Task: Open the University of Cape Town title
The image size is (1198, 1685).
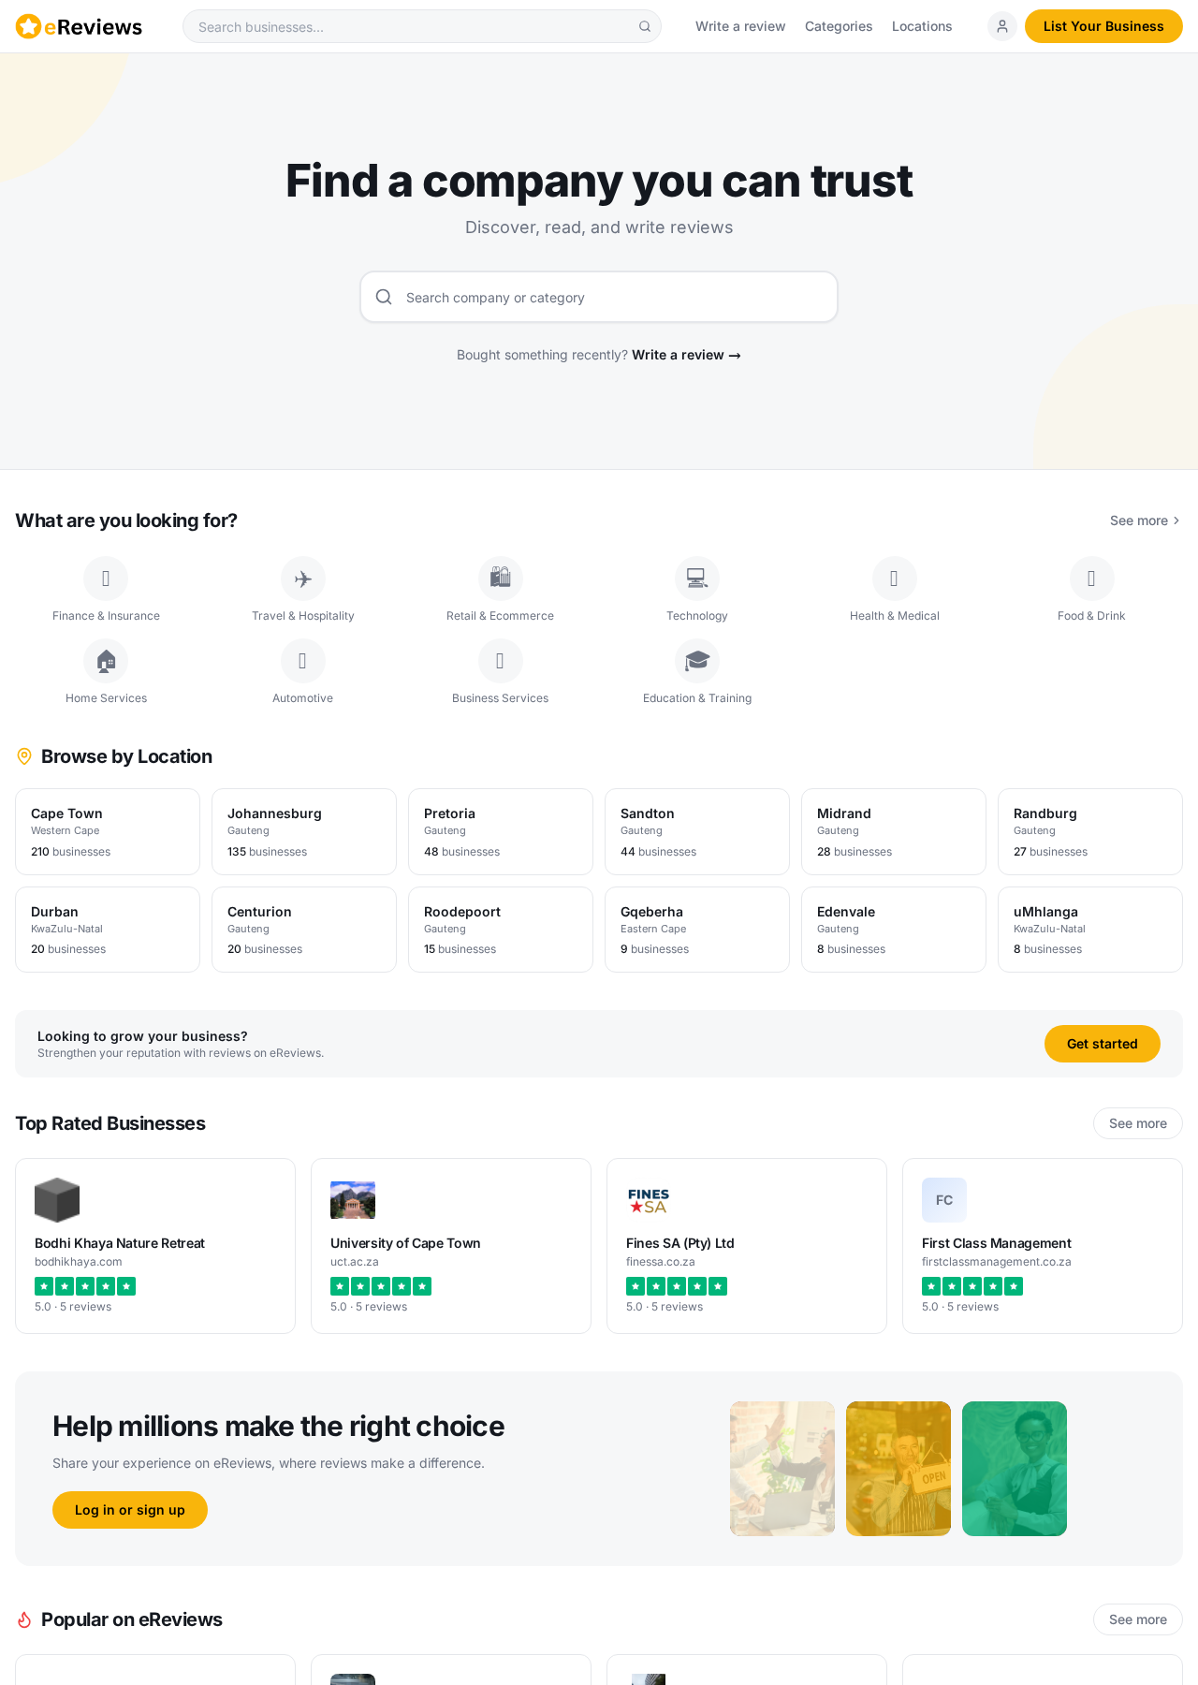Action: tap(405, 1243)
